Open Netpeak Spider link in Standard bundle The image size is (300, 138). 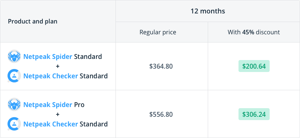click(x=48, y=57)
